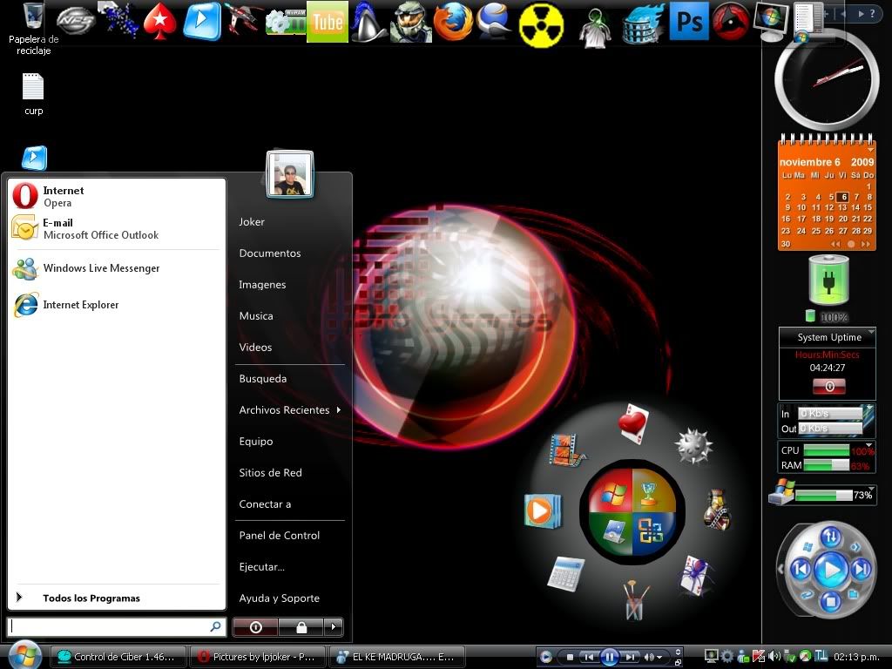Stop playback in taskbar media toolbar
Viewport: 892px width, 669px height.
tap(570, 657)
